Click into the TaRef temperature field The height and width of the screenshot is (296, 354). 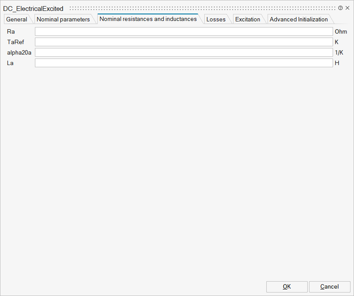(x=184, y=42)
